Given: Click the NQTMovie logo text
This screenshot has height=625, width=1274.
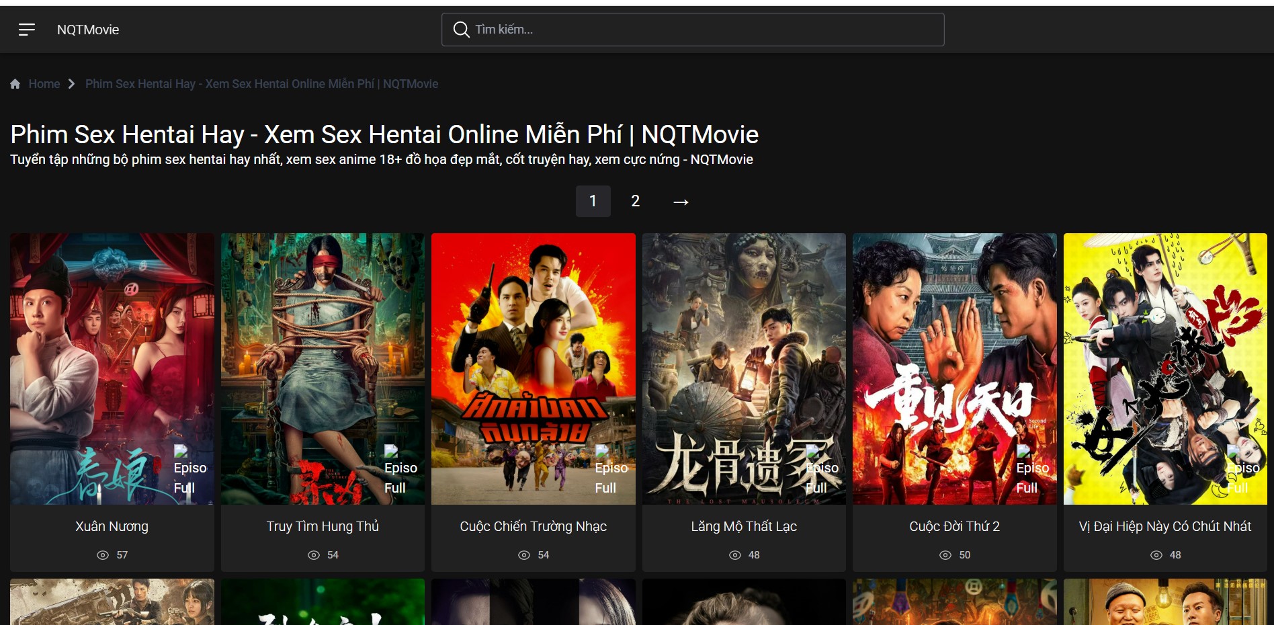Looking at the screenshot, I should tap(88, 30).
